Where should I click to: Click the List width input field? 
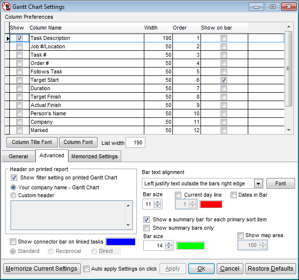[x=135, y=142]
